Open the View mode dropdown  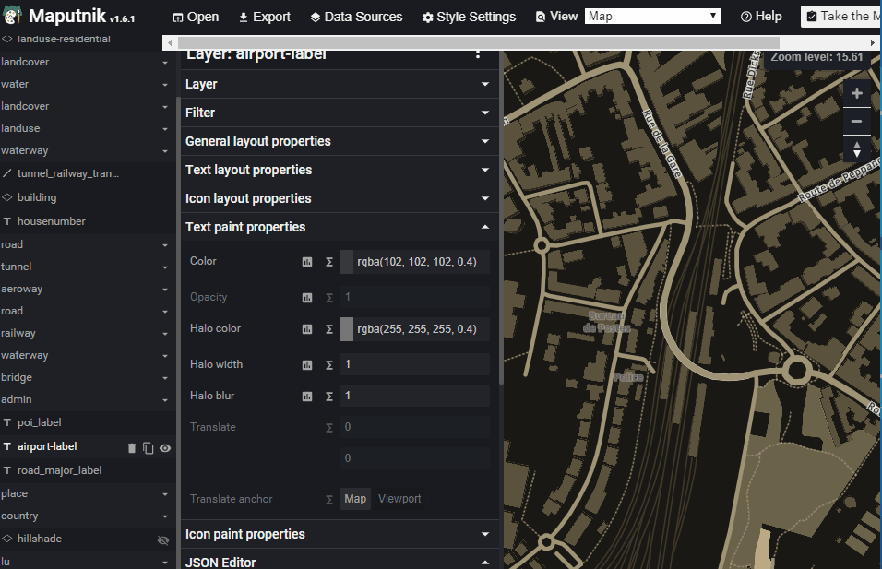coord(652,16)
